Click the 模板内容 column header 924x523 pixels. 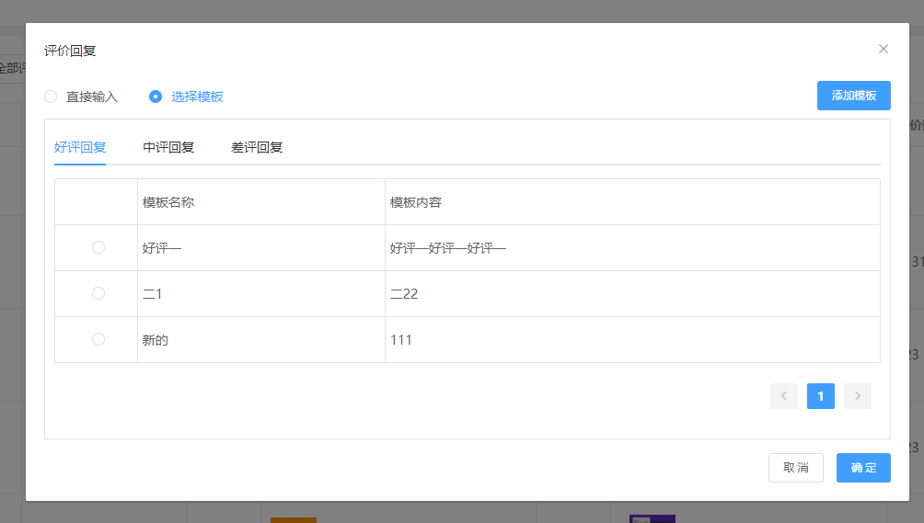[x=416, y=202]
